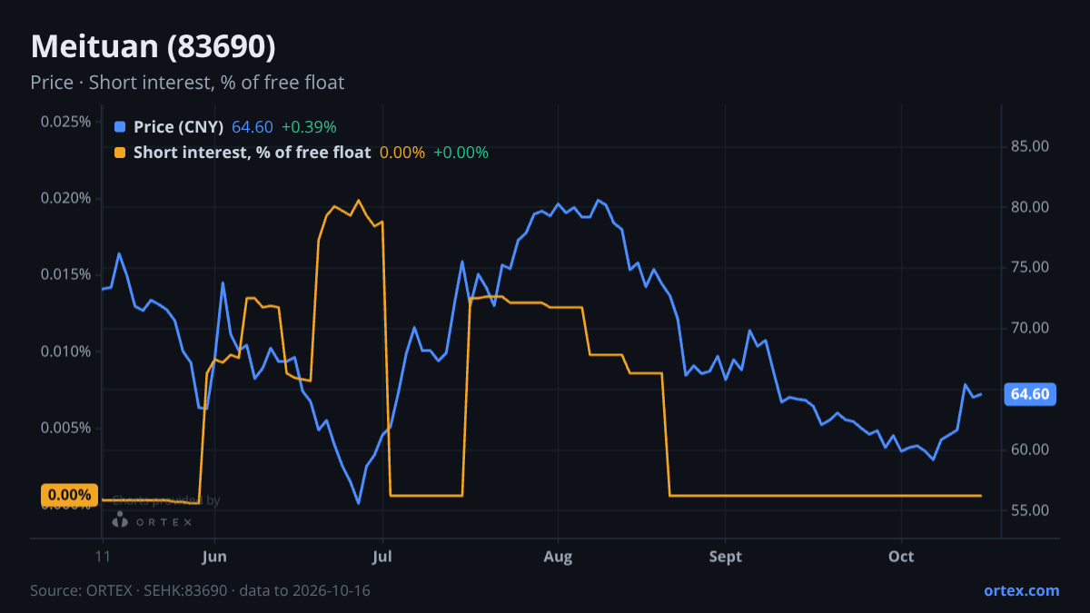This screenshot has width=1090, height=613.
Task: Click the 55.00 right axis label
Action: 1030,510
